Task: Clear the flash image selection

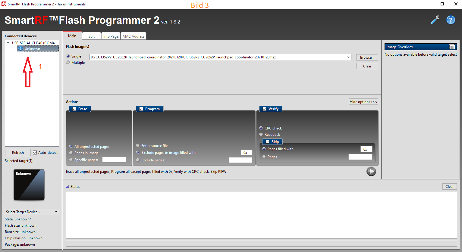Action: [x=367, y=66]
